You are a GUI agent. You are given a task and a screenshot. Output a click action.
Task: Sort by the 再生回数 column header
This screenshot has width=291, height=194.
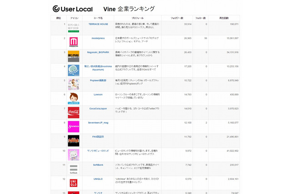pyautogui.click(x=224, y=18)
